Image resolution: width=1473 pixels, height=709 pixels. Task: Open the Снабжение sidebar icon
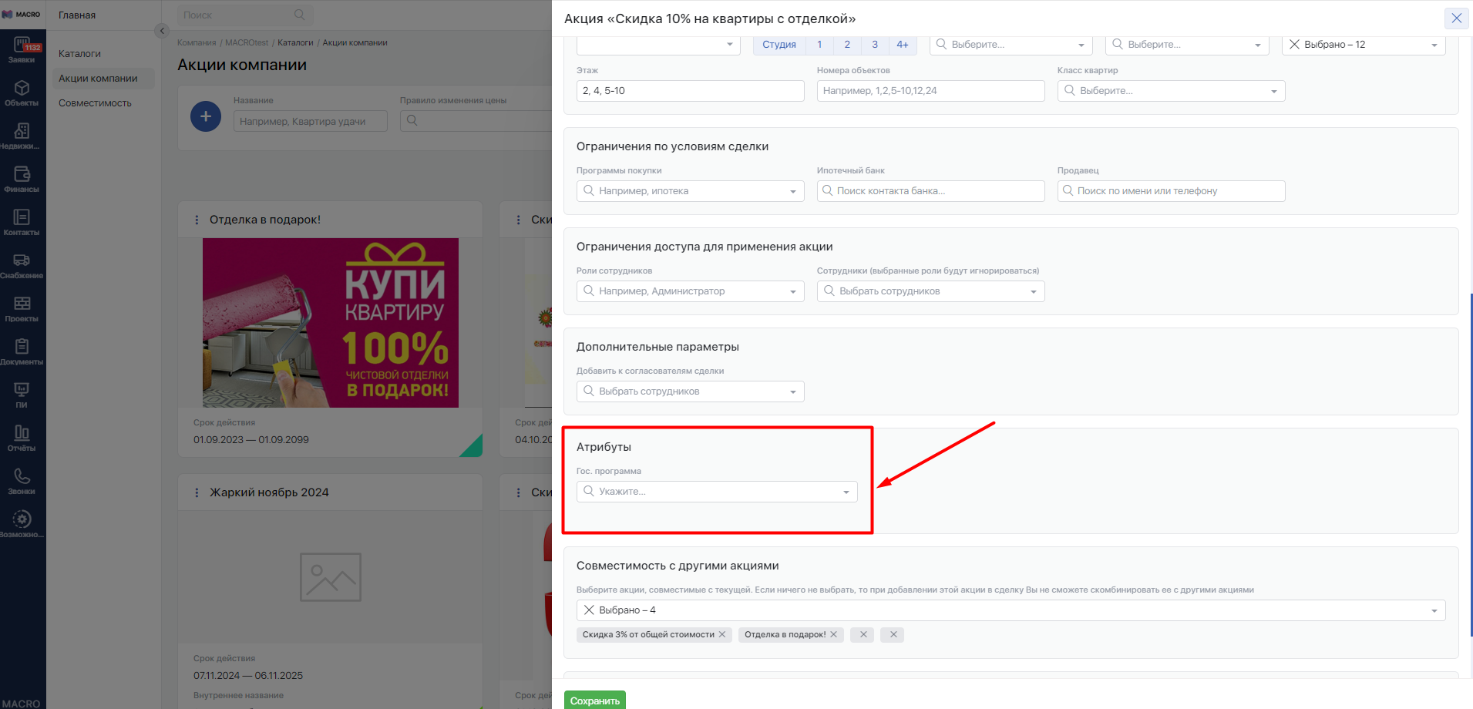click(x=22, y=266)
